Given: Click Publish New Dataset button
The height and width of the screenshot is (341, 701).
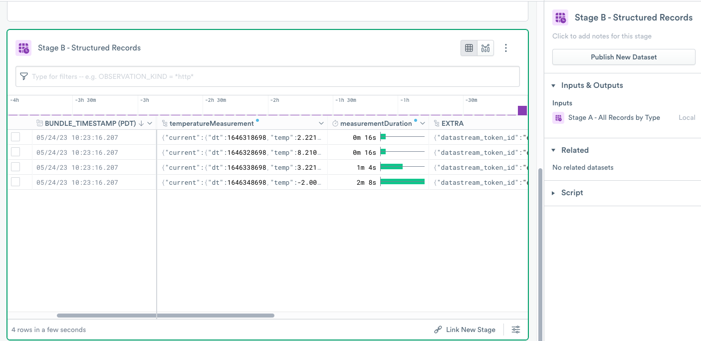Looking at the screenshot, I should click(x=624, y=57).
